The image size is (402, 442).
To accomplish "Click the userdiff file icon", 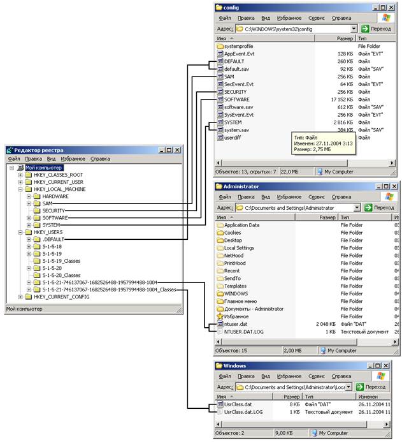I will point(220,138).
